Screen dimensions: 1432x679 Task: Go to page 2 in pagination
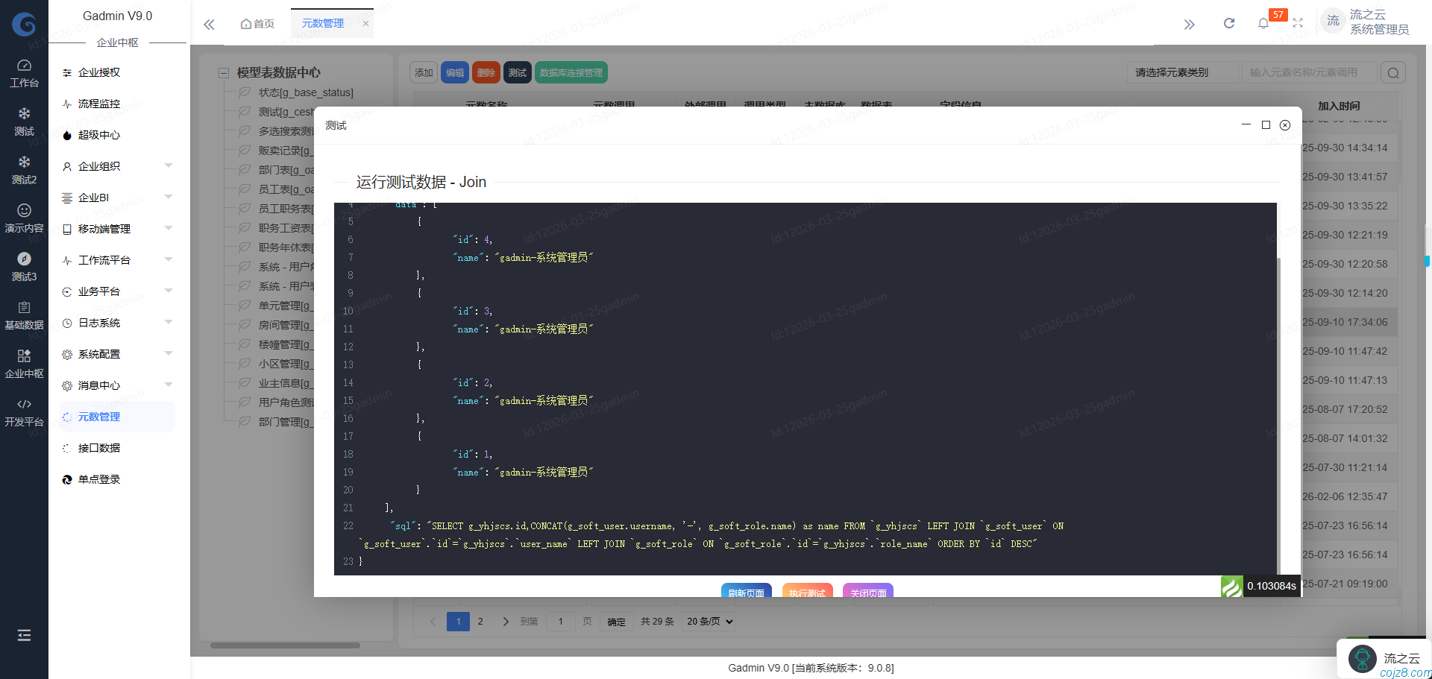coord(480,622)
